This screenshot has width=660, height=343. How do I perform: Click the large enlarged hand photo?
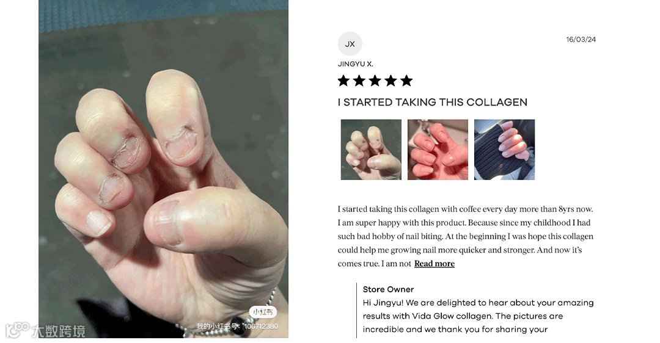pyautogui.click(x=163, y=169)
